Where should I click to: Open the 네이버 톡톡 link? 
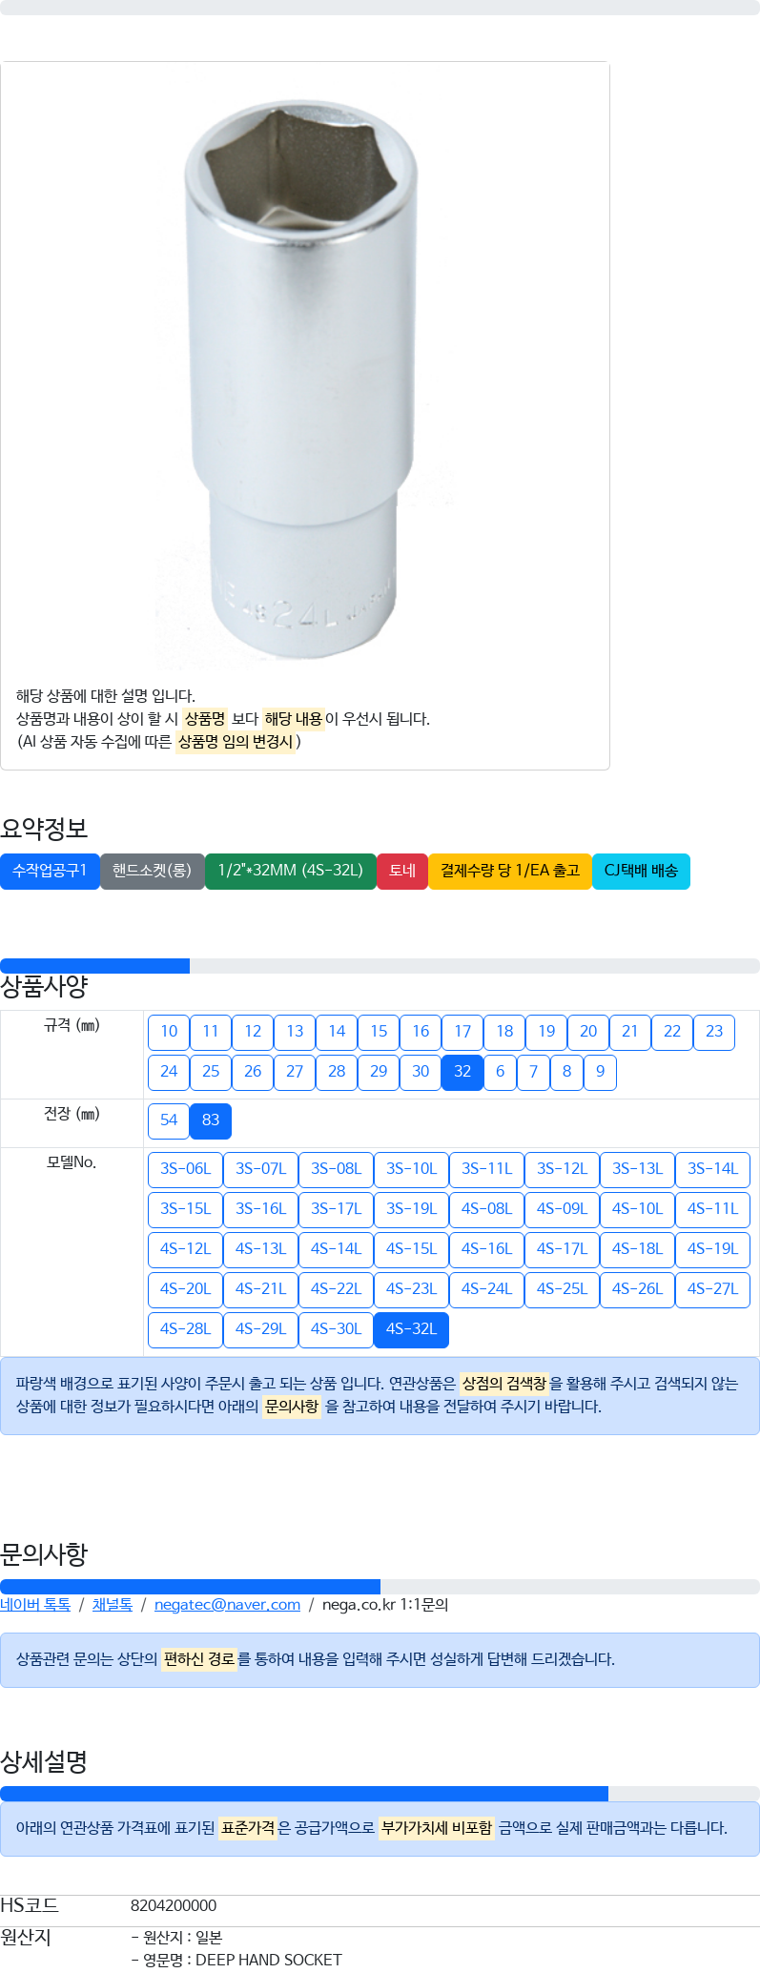click(x=35, y=1605)
